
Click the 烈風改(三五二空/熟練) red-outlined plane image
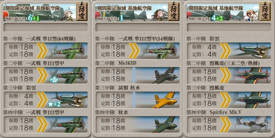[251, 75]
